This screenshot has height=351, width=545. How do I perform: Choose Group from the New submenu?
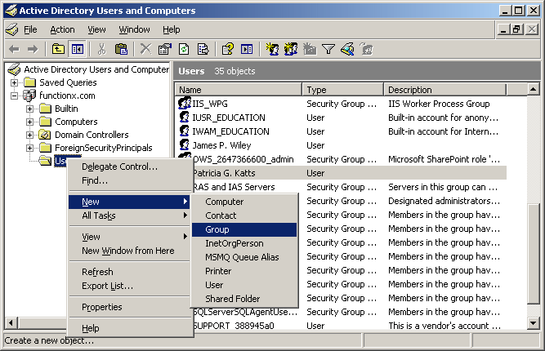coord(244,229)
